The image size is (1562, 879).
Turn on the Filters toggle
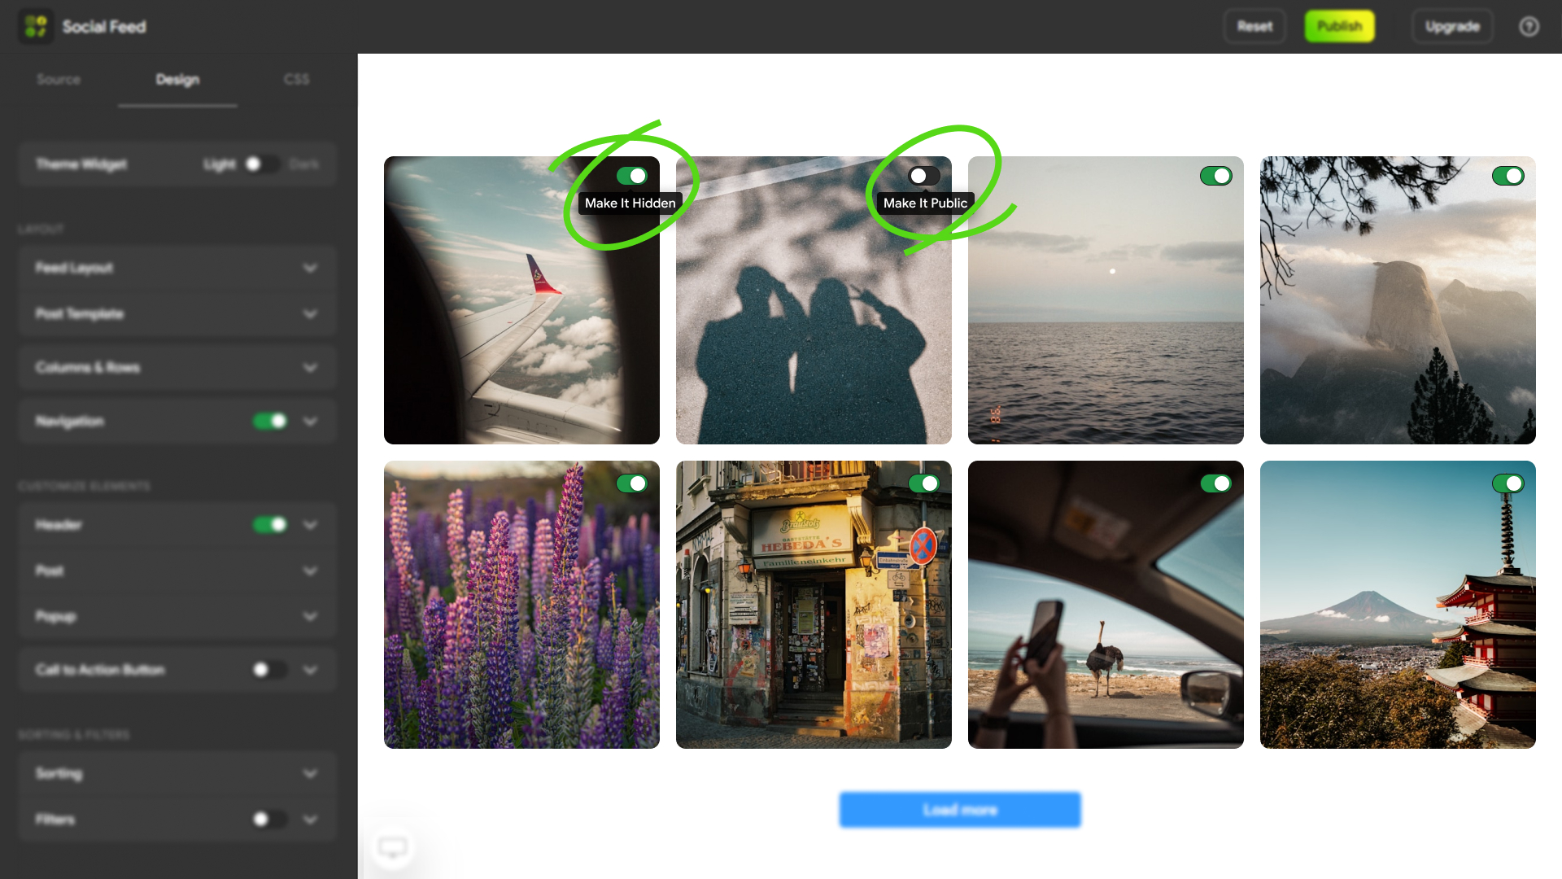point(269,819)
